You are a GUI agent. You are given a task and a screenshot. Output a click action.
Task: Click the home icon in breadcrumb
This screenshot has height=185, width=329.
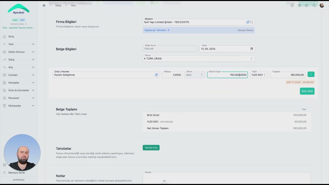click(44, 5)
